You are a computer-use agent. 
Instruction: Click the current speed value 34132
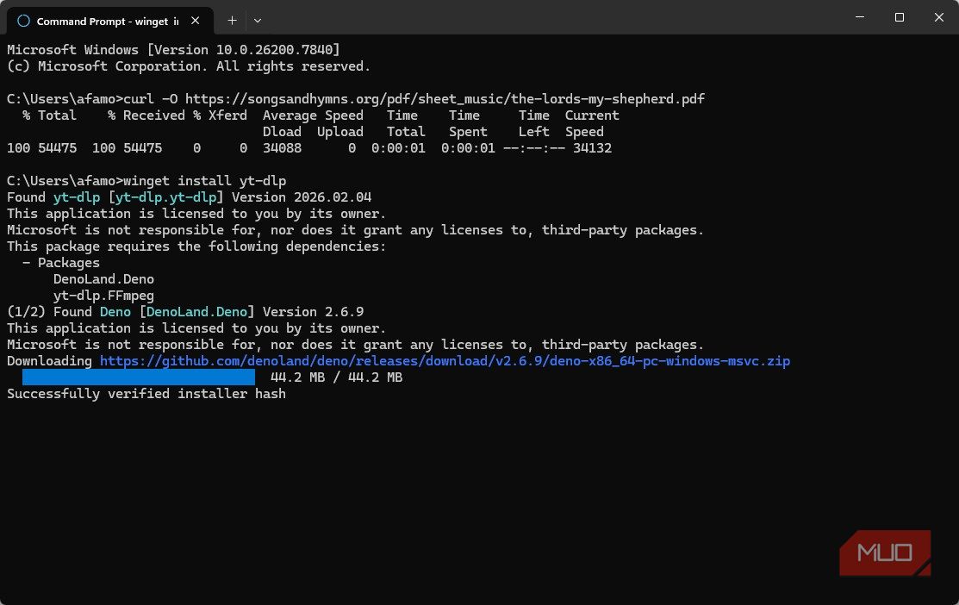coord(592,148)
